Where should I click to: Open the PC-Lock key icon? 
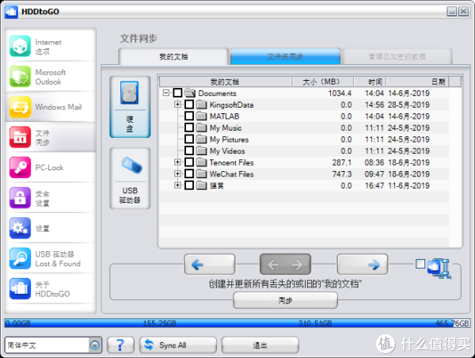[20, 167]
